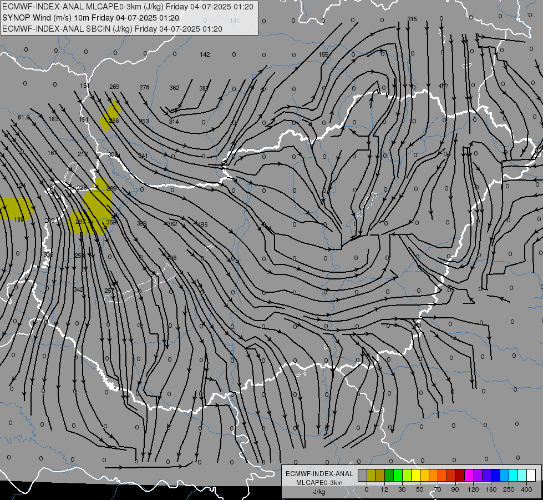Click the 'SYNOP Wind (m/s) 10m' title line
The image size is (543, 500).
point(91,18)
